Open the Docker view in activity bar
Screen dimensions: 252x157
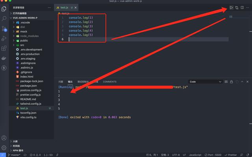pyautogui.click(x=4, y=58)
